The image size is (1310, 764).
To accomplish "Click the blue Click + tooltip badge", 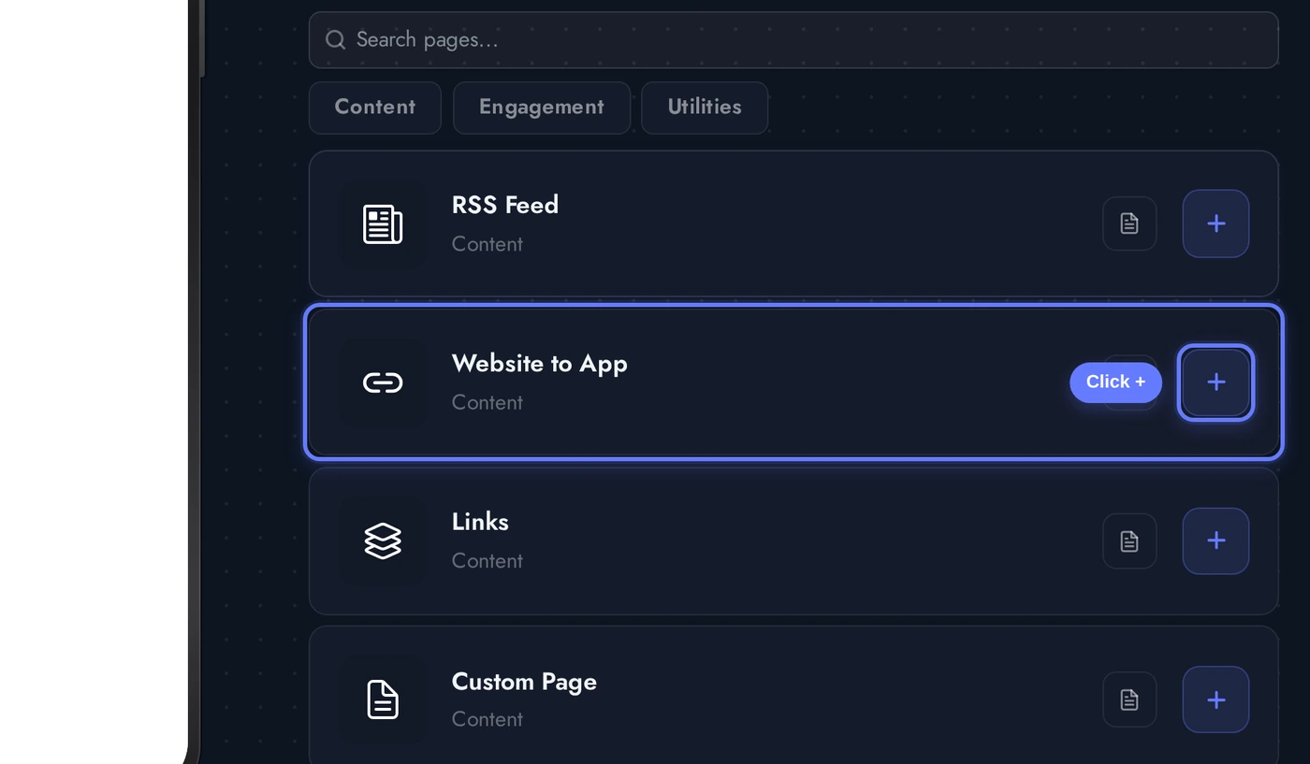I will (1115, 382).
